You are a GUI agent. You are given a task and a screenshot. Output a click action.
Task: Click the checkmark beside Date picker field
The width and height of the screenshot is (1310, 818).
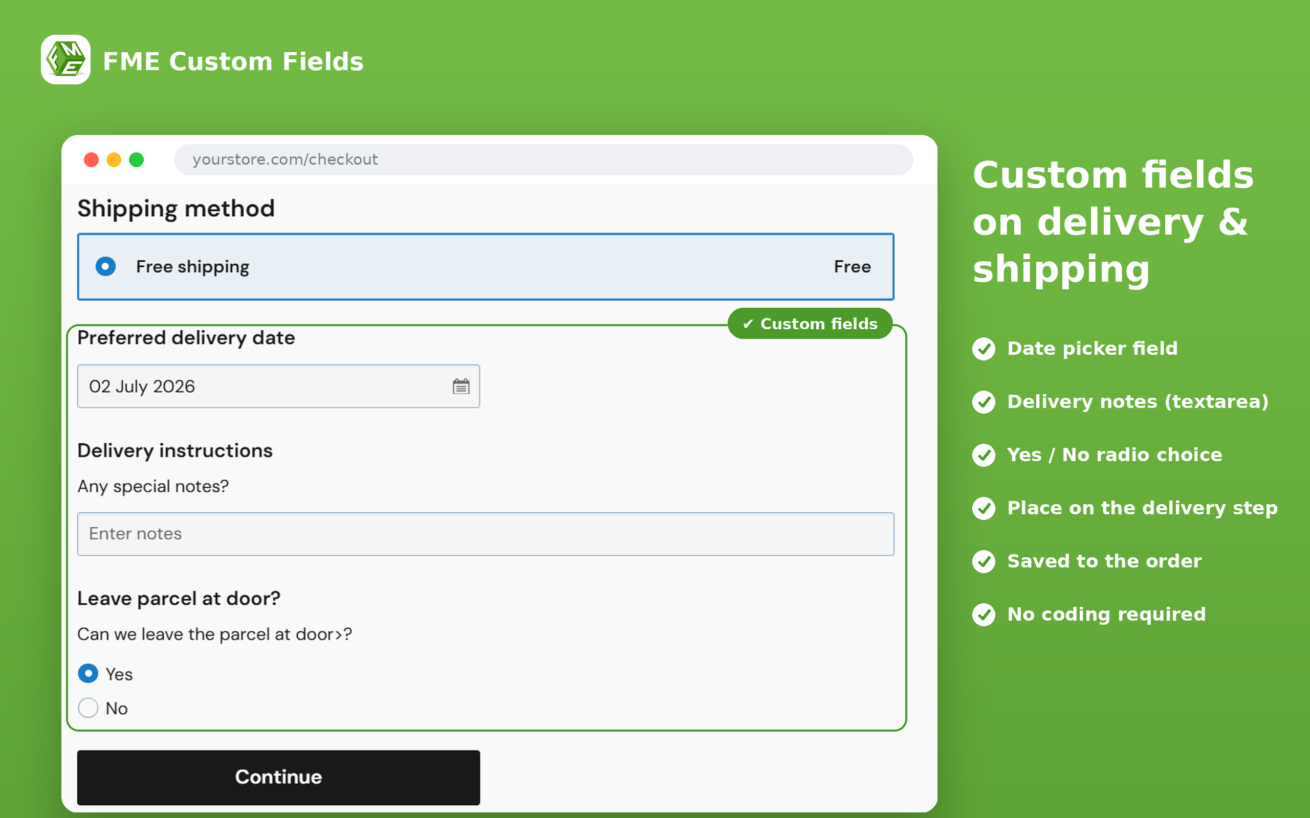984,348
